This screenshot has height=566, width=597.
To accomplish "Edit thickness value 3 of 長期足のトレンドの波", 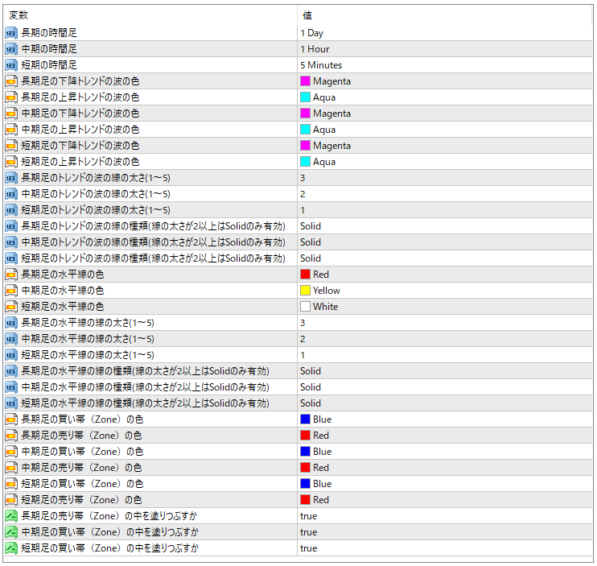I will coord(303,178).
